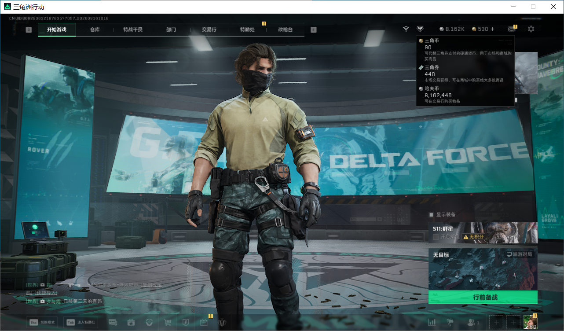Open the chat bubble icon in bottom bar

(113, 322)
